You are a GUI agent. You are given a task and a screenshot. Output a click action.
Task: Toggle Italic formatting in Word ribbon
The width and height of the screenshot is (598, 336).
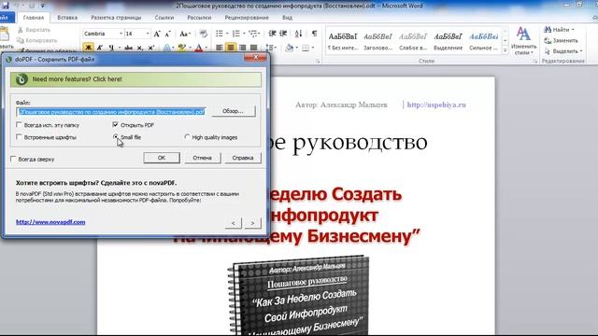coord(100,48)
